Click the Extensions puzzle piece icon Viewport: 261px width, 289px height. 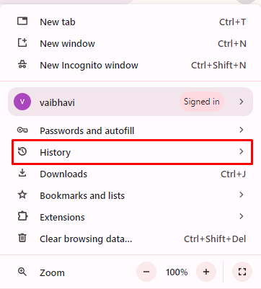22,216
